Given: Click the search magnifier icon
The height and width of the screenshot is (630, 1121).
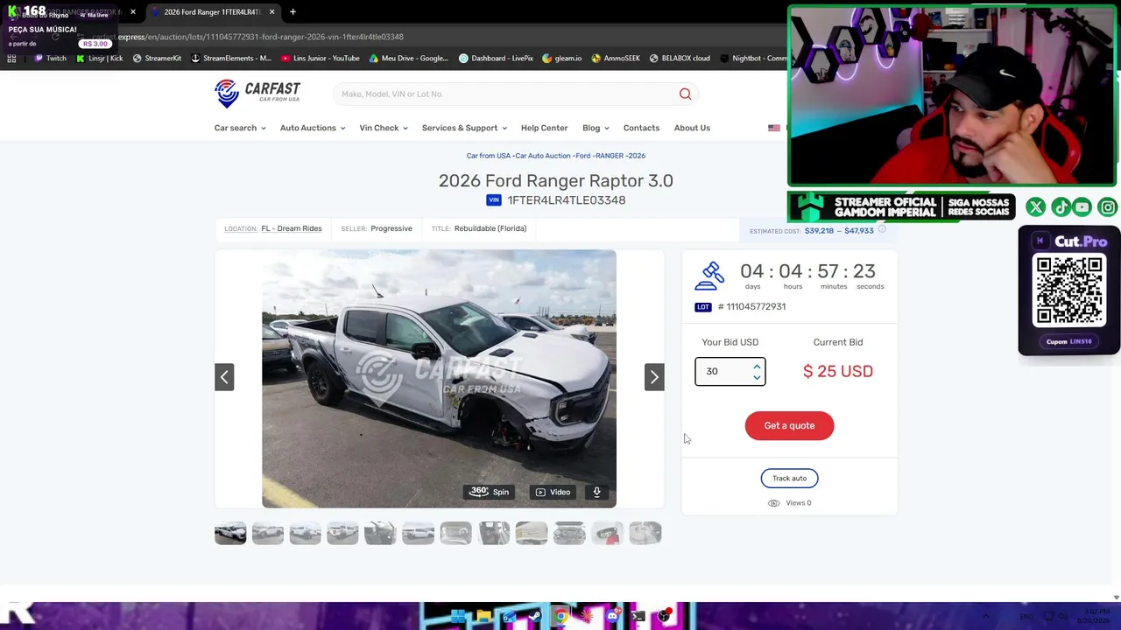Looking at the screenshot, I should click(x=686, y=94).
